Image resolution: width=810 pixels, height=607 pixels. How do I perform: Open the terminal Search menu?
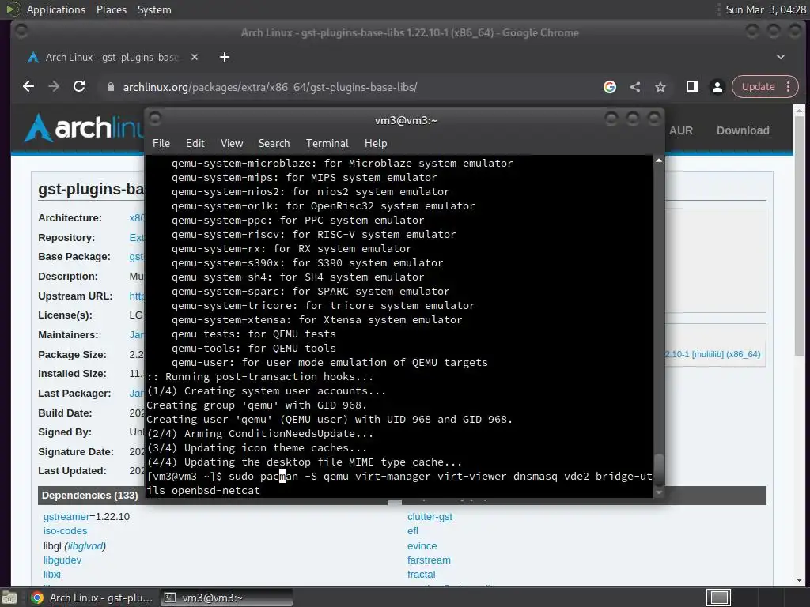(274, 144)
